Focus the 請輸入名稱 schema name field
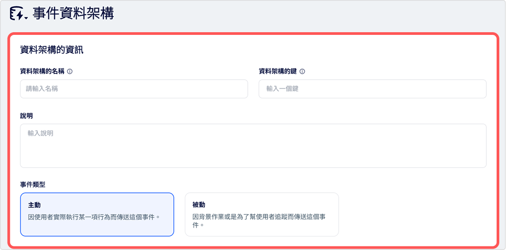 (134, 89)
